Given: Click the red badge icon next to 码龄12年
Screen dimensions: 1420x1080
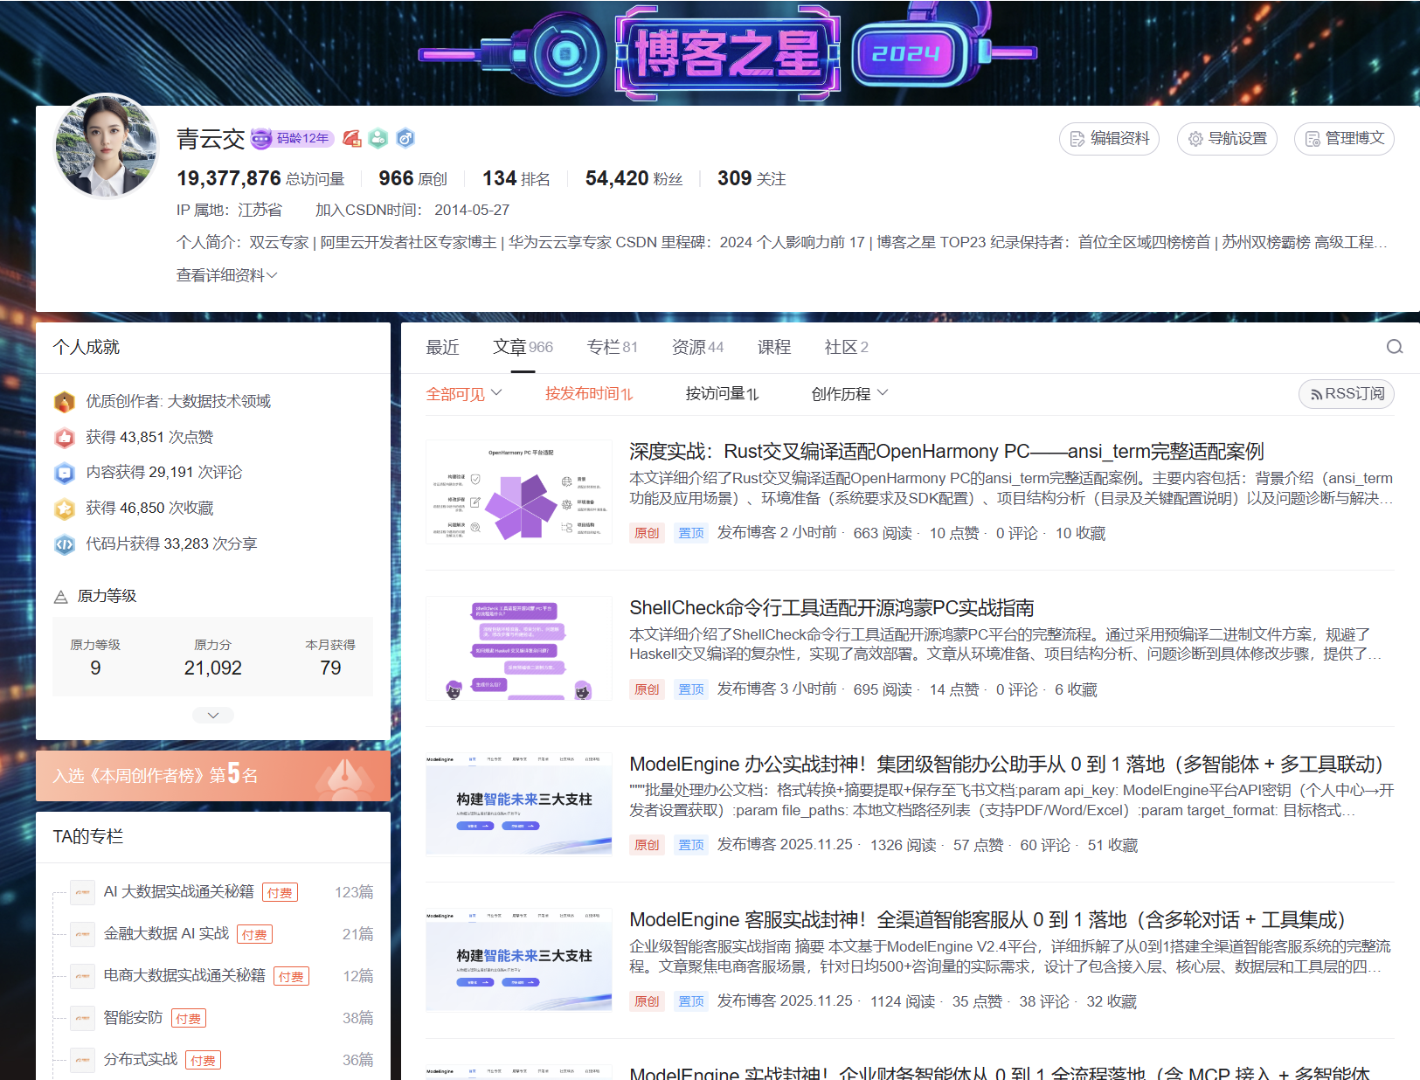Looking at the screenshot, I should coord(352,138).
